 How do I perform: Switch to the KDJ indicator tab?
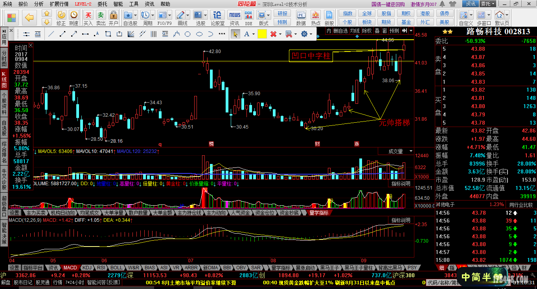tap(87, 267)
